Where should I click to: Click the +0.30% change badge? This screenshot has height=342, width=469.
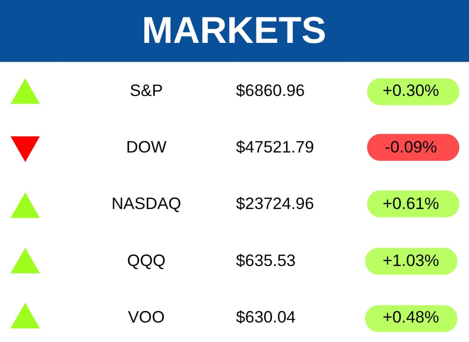[413, 91]
